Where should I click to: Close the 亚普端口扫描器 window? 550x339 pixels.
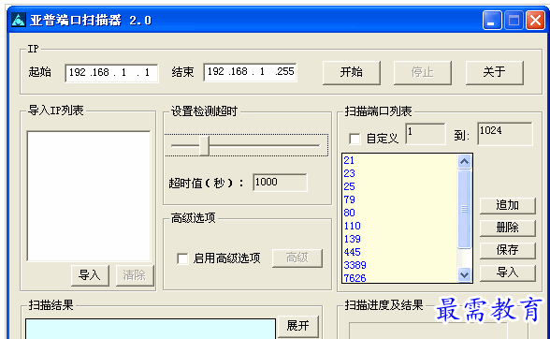pyautogui.click(x=535, y=20)
